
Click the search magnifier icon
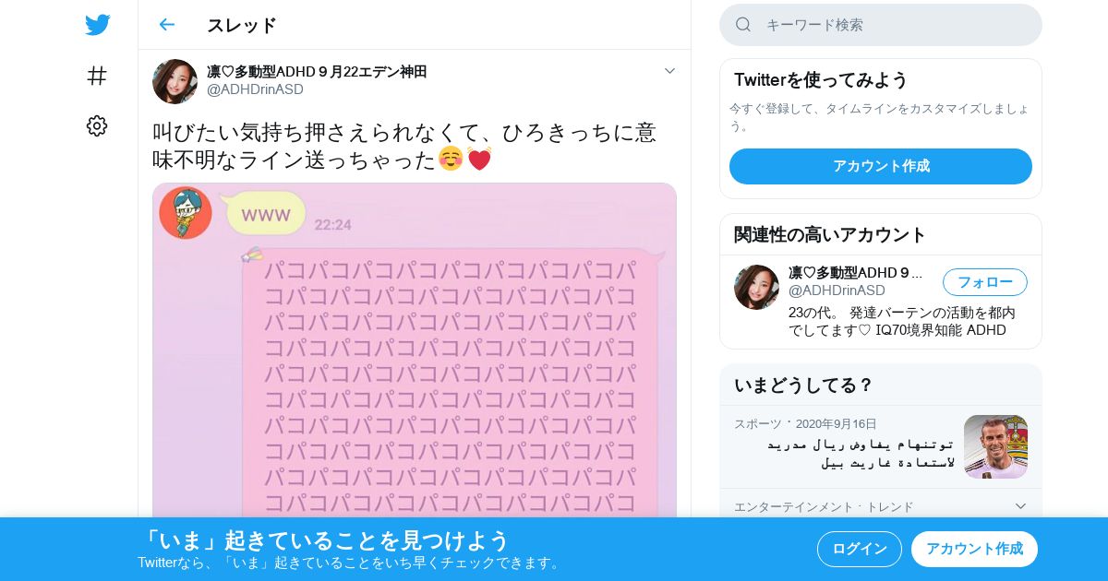click(x=743, y=25)
